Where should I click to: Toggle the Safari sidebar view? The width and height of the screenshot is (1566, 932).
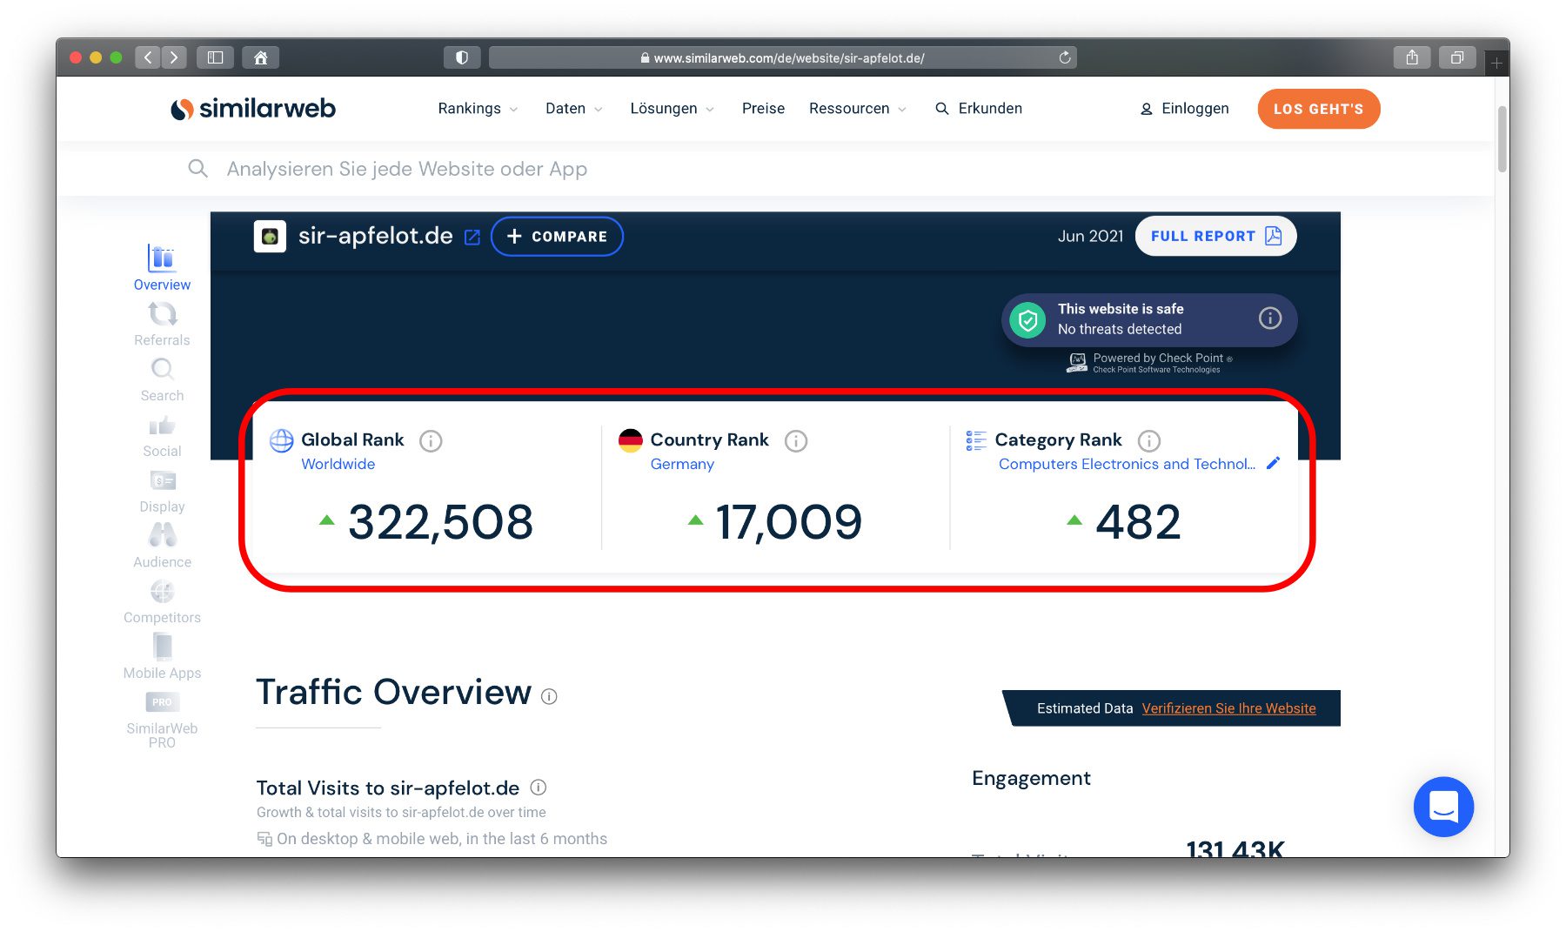coord(215,57)
